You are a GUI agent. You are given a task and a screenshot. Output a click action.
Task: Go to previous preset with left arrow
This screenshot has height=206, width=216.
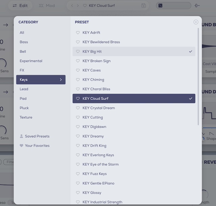click(x=72, y=5)
